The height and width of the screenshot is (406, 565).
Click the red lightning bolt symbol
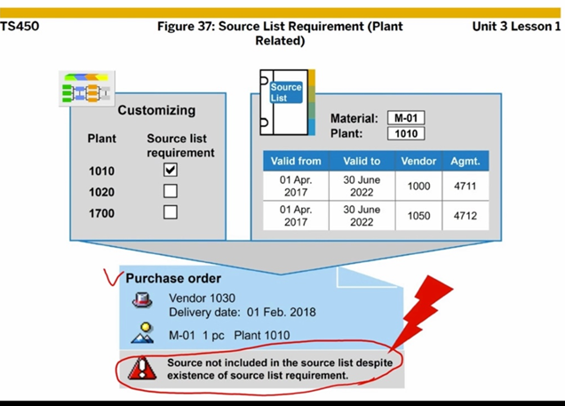click(422, 314)
